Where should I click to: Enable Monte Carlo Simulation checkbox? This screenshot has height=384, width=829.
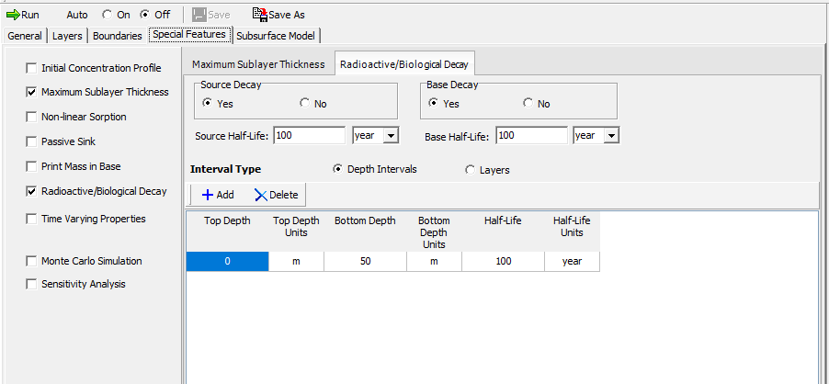(x=32, y=261)
